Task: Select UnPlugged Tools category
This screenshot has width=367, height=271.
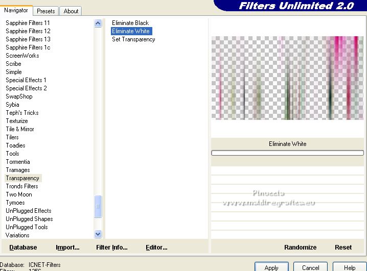Action: [27, 227]
